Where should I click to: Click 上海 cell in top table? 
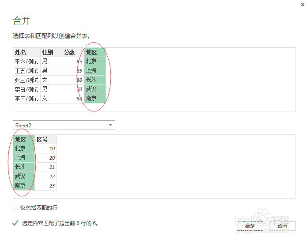pos(95,71)
